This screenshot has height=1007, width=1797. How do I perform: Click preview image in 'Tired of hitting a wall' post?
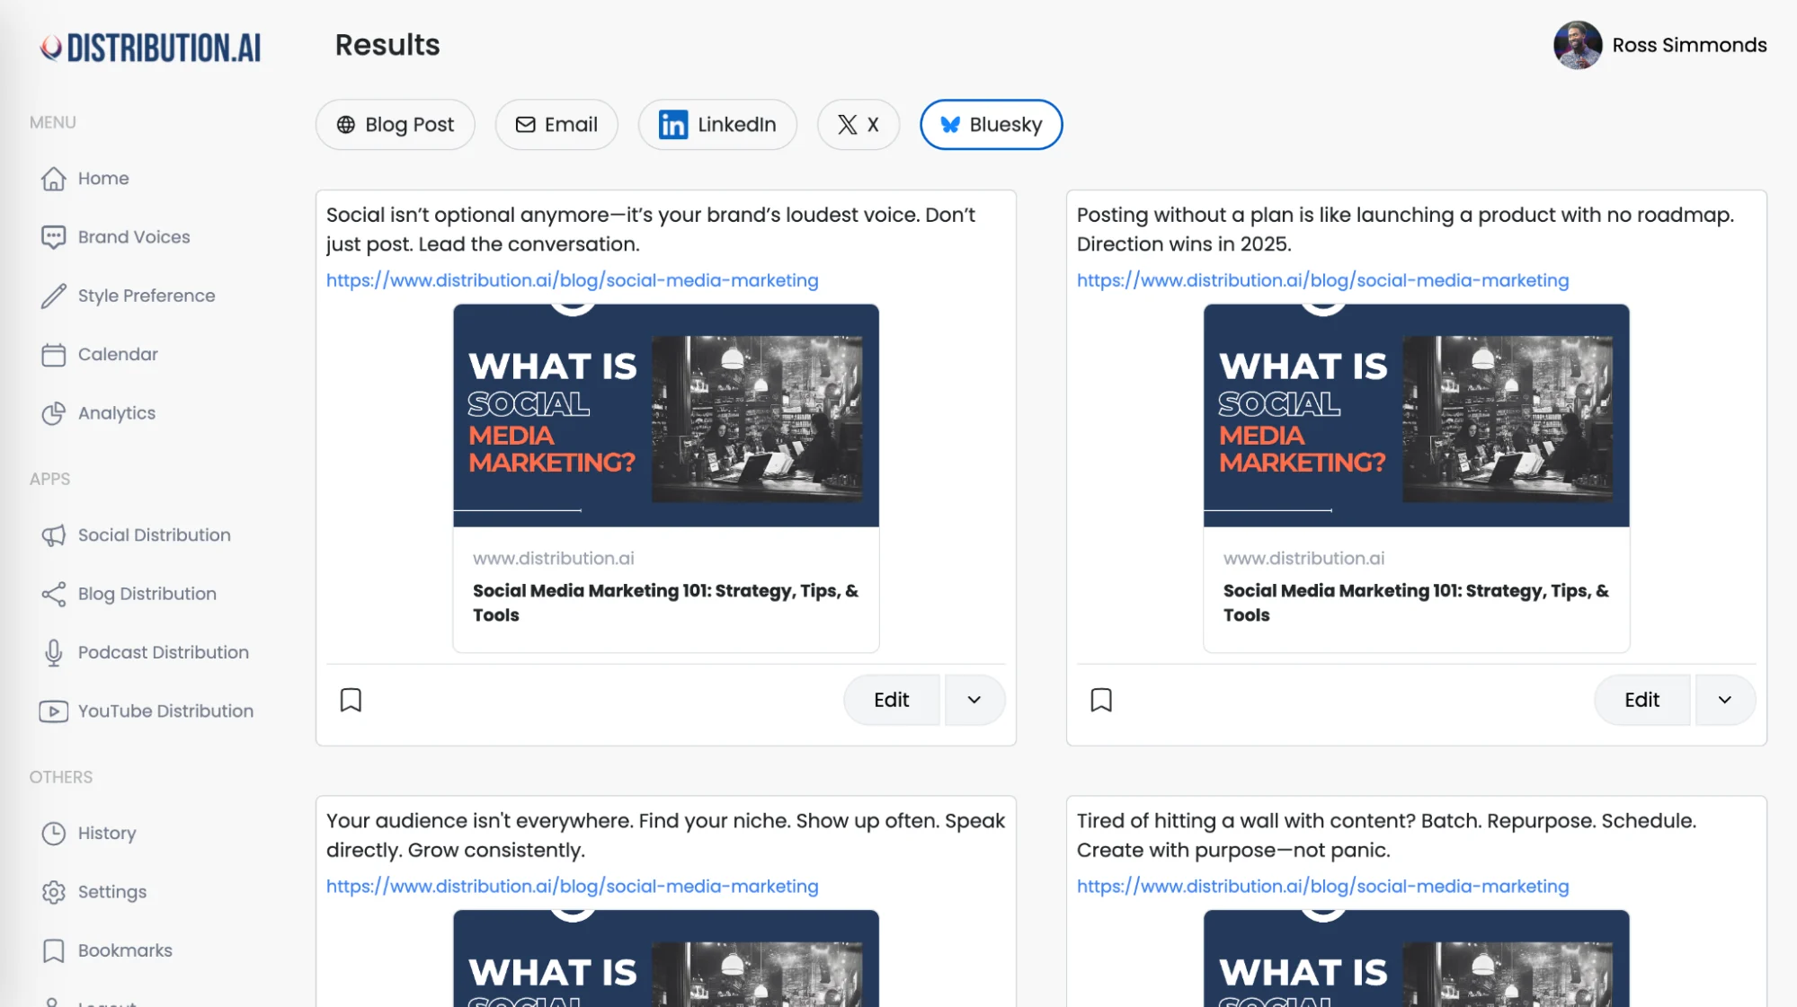(x=1417, y=958)
